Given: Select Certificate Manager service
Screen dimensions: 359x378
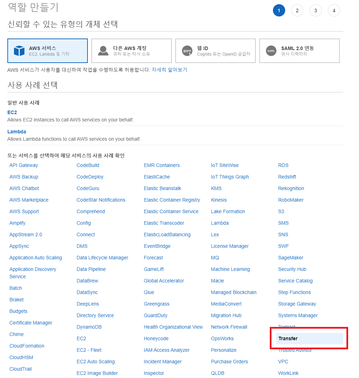Looking at the screenshot, I should (31, 323).
